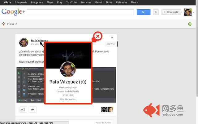Open the second +1 user avatar thumbnail
198x124 pixels.
tap(110, 109)
